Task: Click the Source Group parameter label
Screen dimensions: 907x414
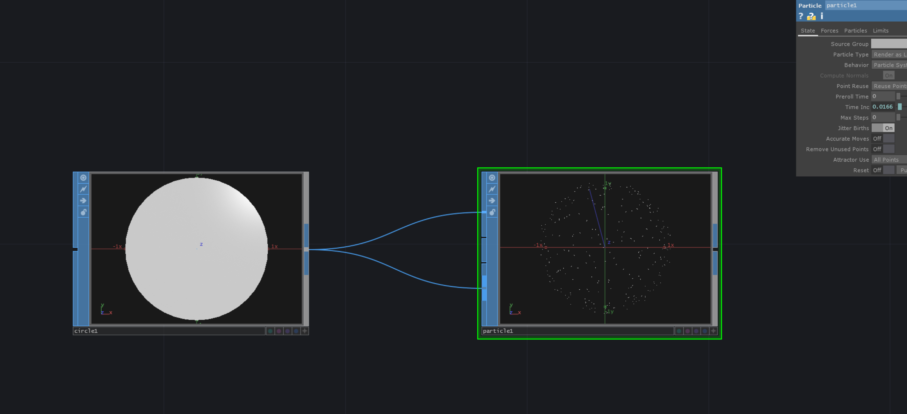Action: (849, 44)
